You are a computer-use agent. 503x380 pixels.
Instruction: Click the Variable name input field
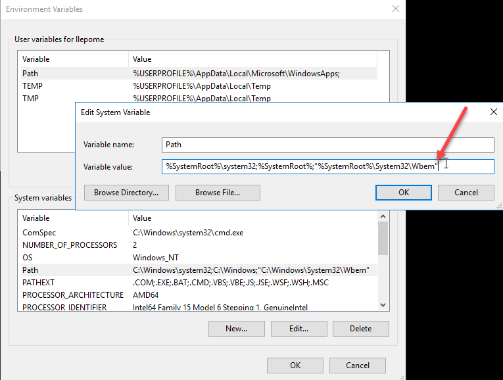(x=328, y=145)
